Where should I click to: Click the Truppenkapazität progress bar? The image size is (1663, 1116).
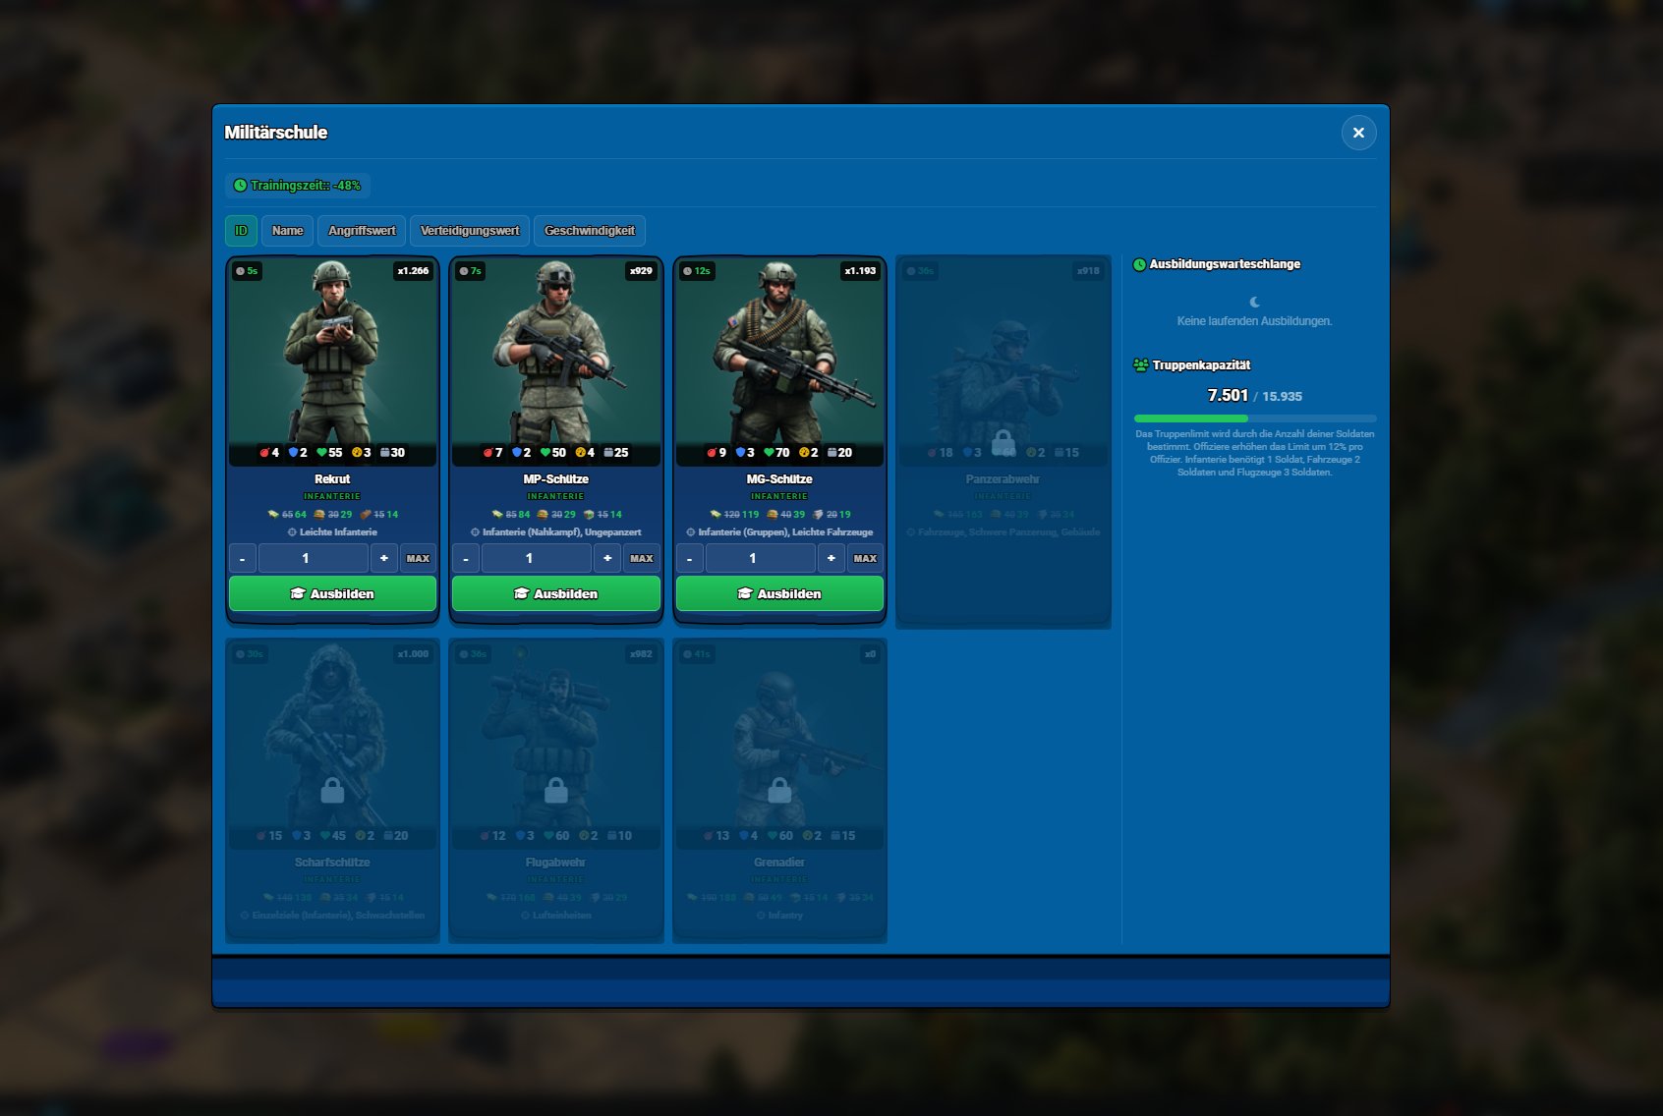pos(1254,418)
